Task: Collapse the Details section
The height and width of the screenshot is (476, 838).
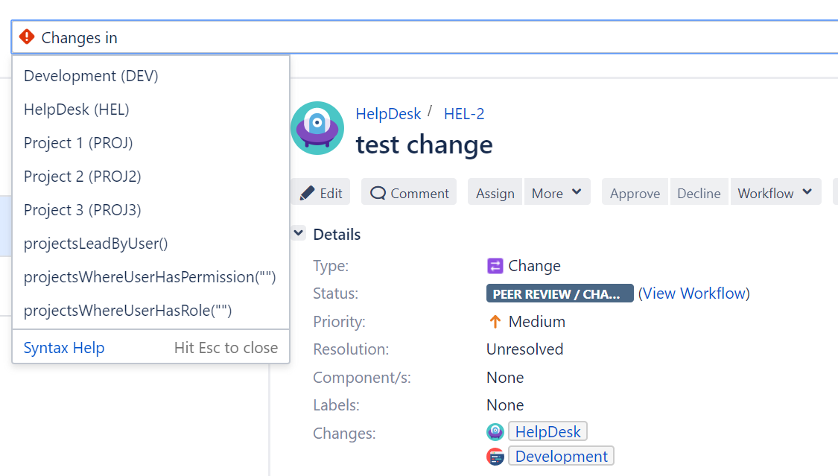Action: coord(299,233)
